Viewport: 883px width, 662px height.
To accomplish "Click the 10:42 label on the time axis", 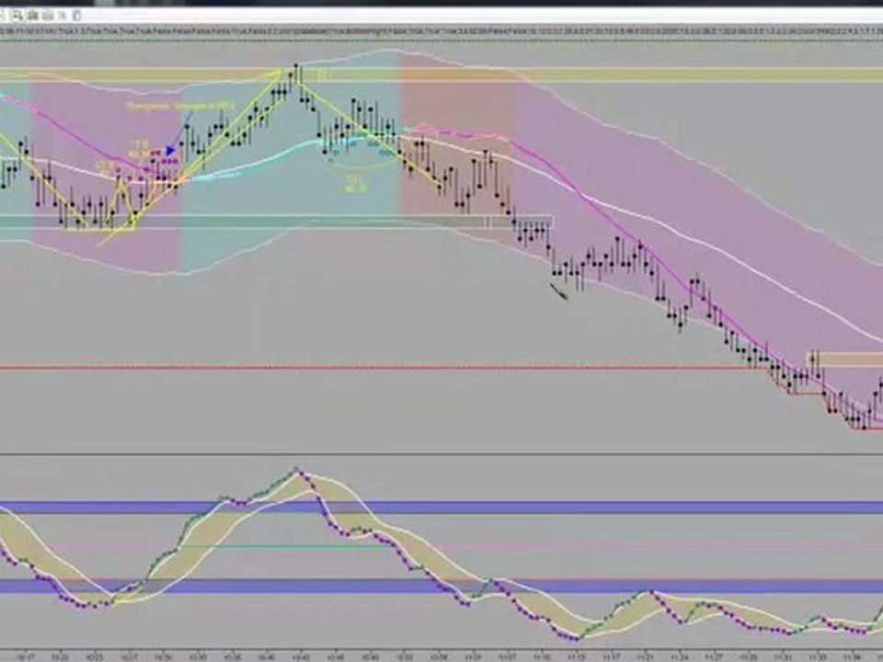I will pyautogui.click(x=302, y=656).
